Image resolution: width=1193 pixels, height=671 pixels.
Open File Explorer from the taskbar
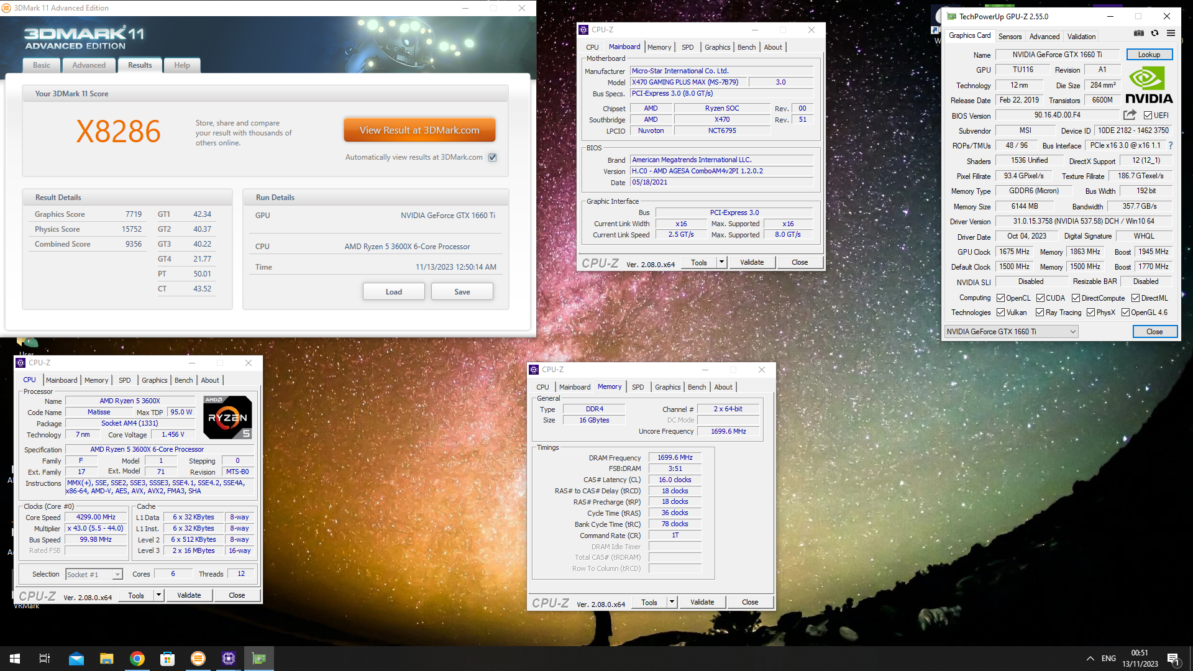coord(107,659)
